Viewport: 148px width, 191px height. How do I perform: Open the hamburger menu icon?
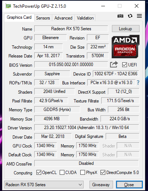pos(140,16)
